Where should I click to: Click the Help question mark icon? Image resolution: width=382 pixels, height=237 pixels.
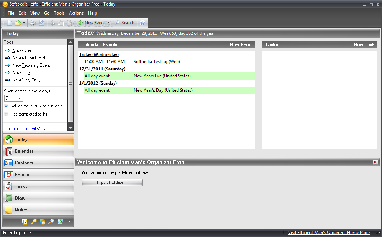tap(142, 23)
